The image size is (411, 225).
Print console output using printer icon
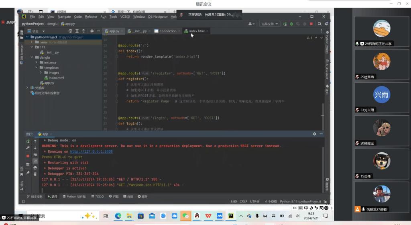click(x=35, y=168)
